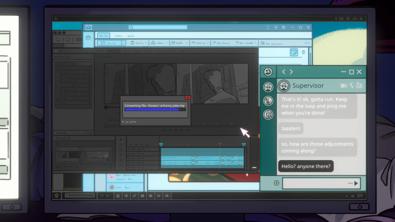395x222 pixels.
Task: Go forward in the chat window
Action: 291,72
